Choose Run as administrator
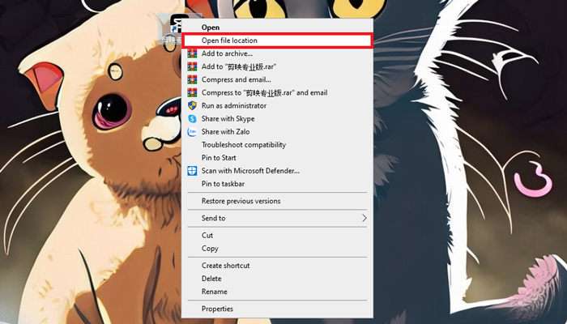The image size is (567, 324). pyautogui.click(x=277, y=105)
